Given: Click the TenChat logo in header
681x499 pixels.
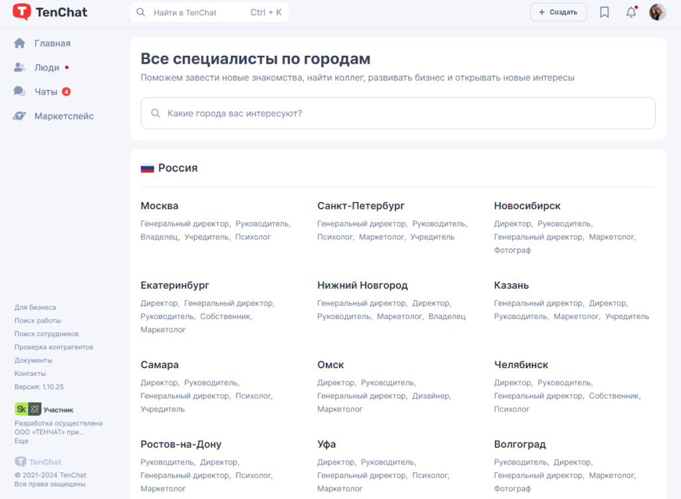Looking at the screenshot, I should [x=50, y=12].
